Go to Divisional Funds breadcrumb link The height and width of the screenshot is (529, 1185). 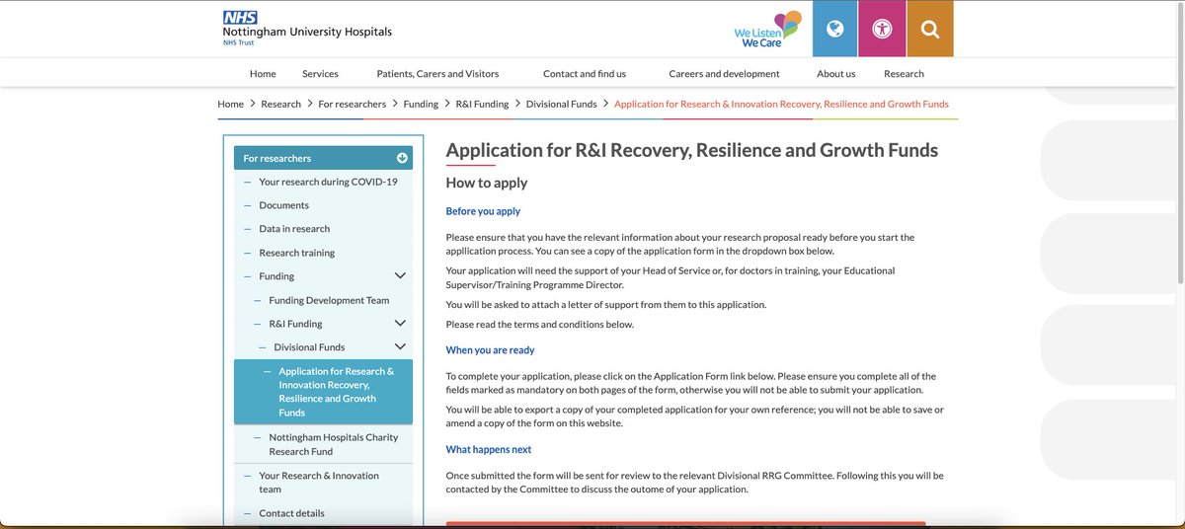561,104
